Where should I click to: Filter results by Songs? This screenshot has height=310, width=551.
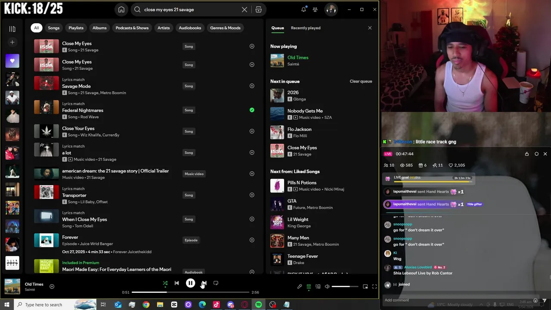(x=53, y=28)
